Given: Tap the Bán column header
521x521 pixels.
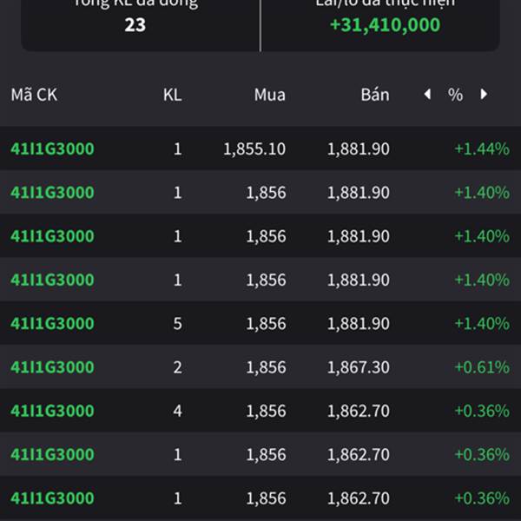Looking at the screenshot, I should [375, 95].
